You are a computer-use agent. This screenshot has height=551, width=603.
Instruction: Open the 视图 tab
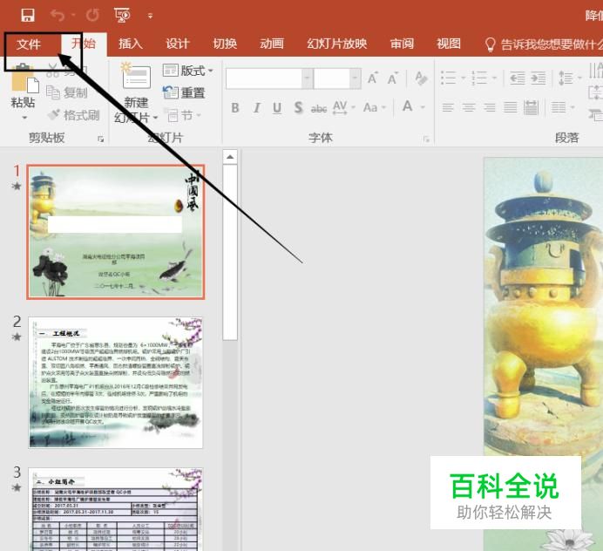click(449, 44)
